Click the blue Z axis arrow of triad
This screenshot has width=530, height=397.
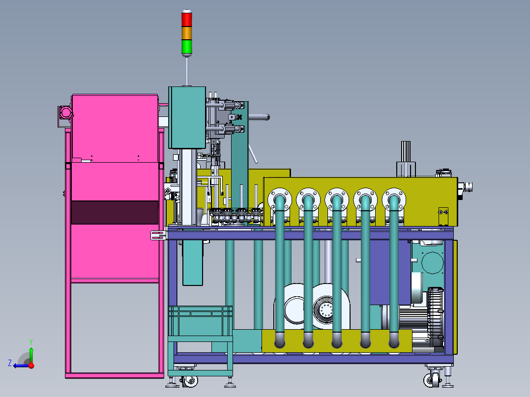point(20,366)
